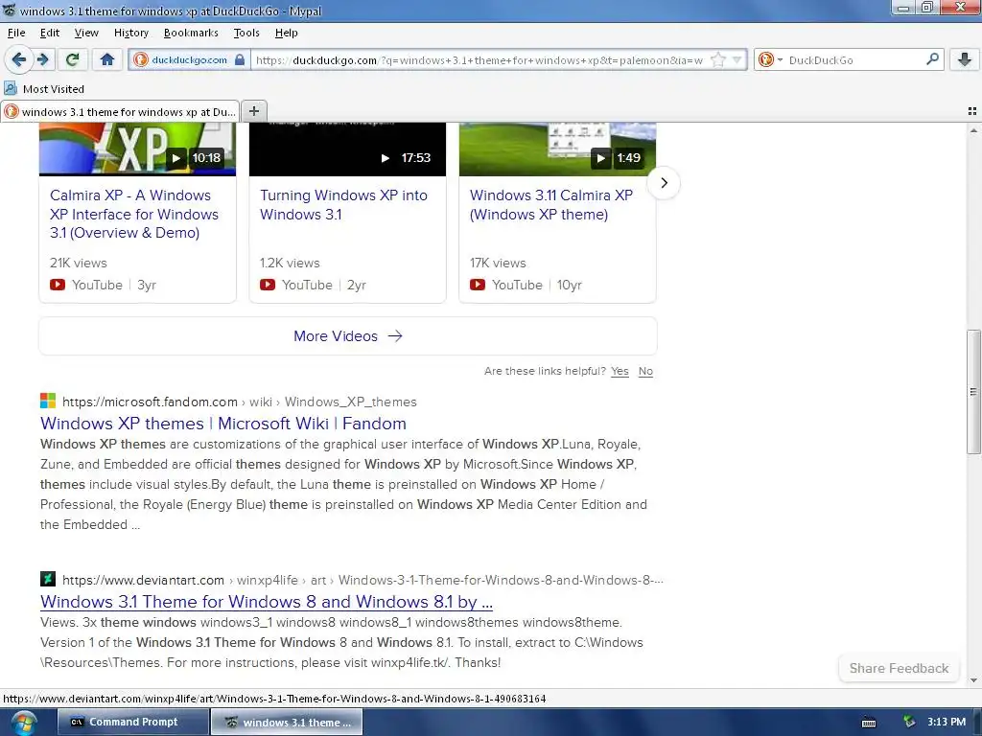982x736 pixels.
Task: Answer No to links helpful question
Action: [645, 371]
